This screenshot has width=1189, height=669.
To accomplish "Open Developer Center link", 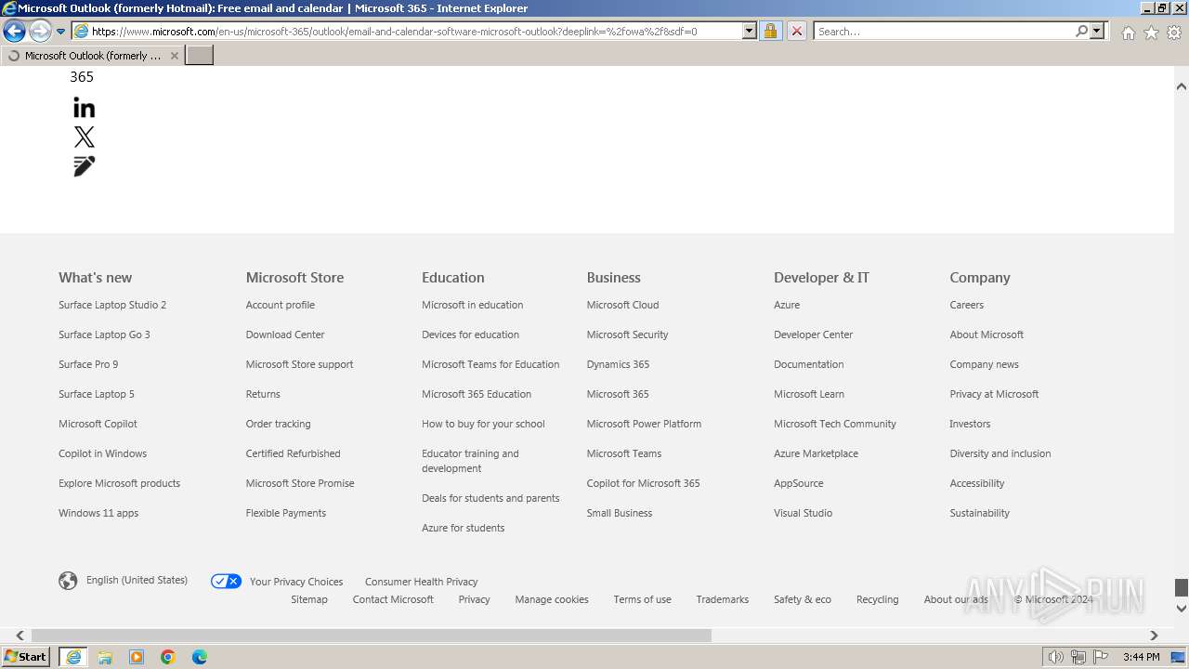I will (x=814, y=334).
